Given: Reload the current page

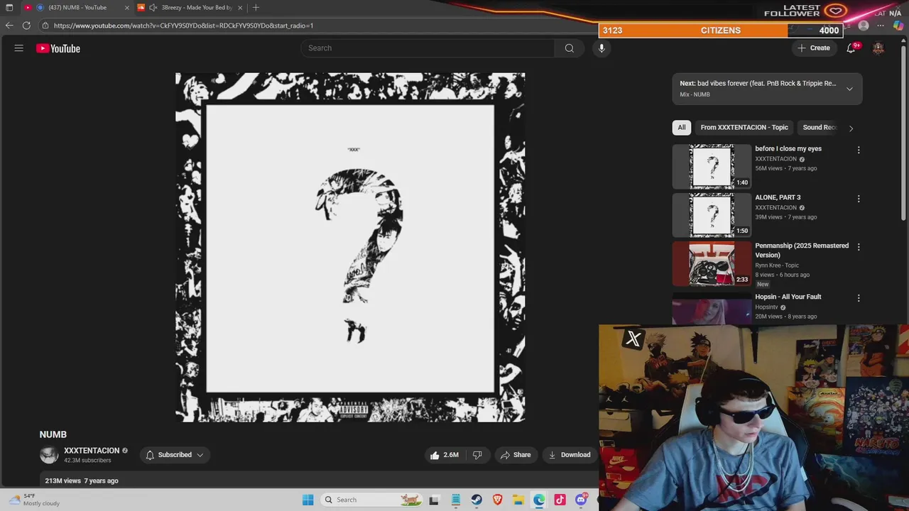Looking at the screenshot, I should pyautogui.click(x=26, y=26).
